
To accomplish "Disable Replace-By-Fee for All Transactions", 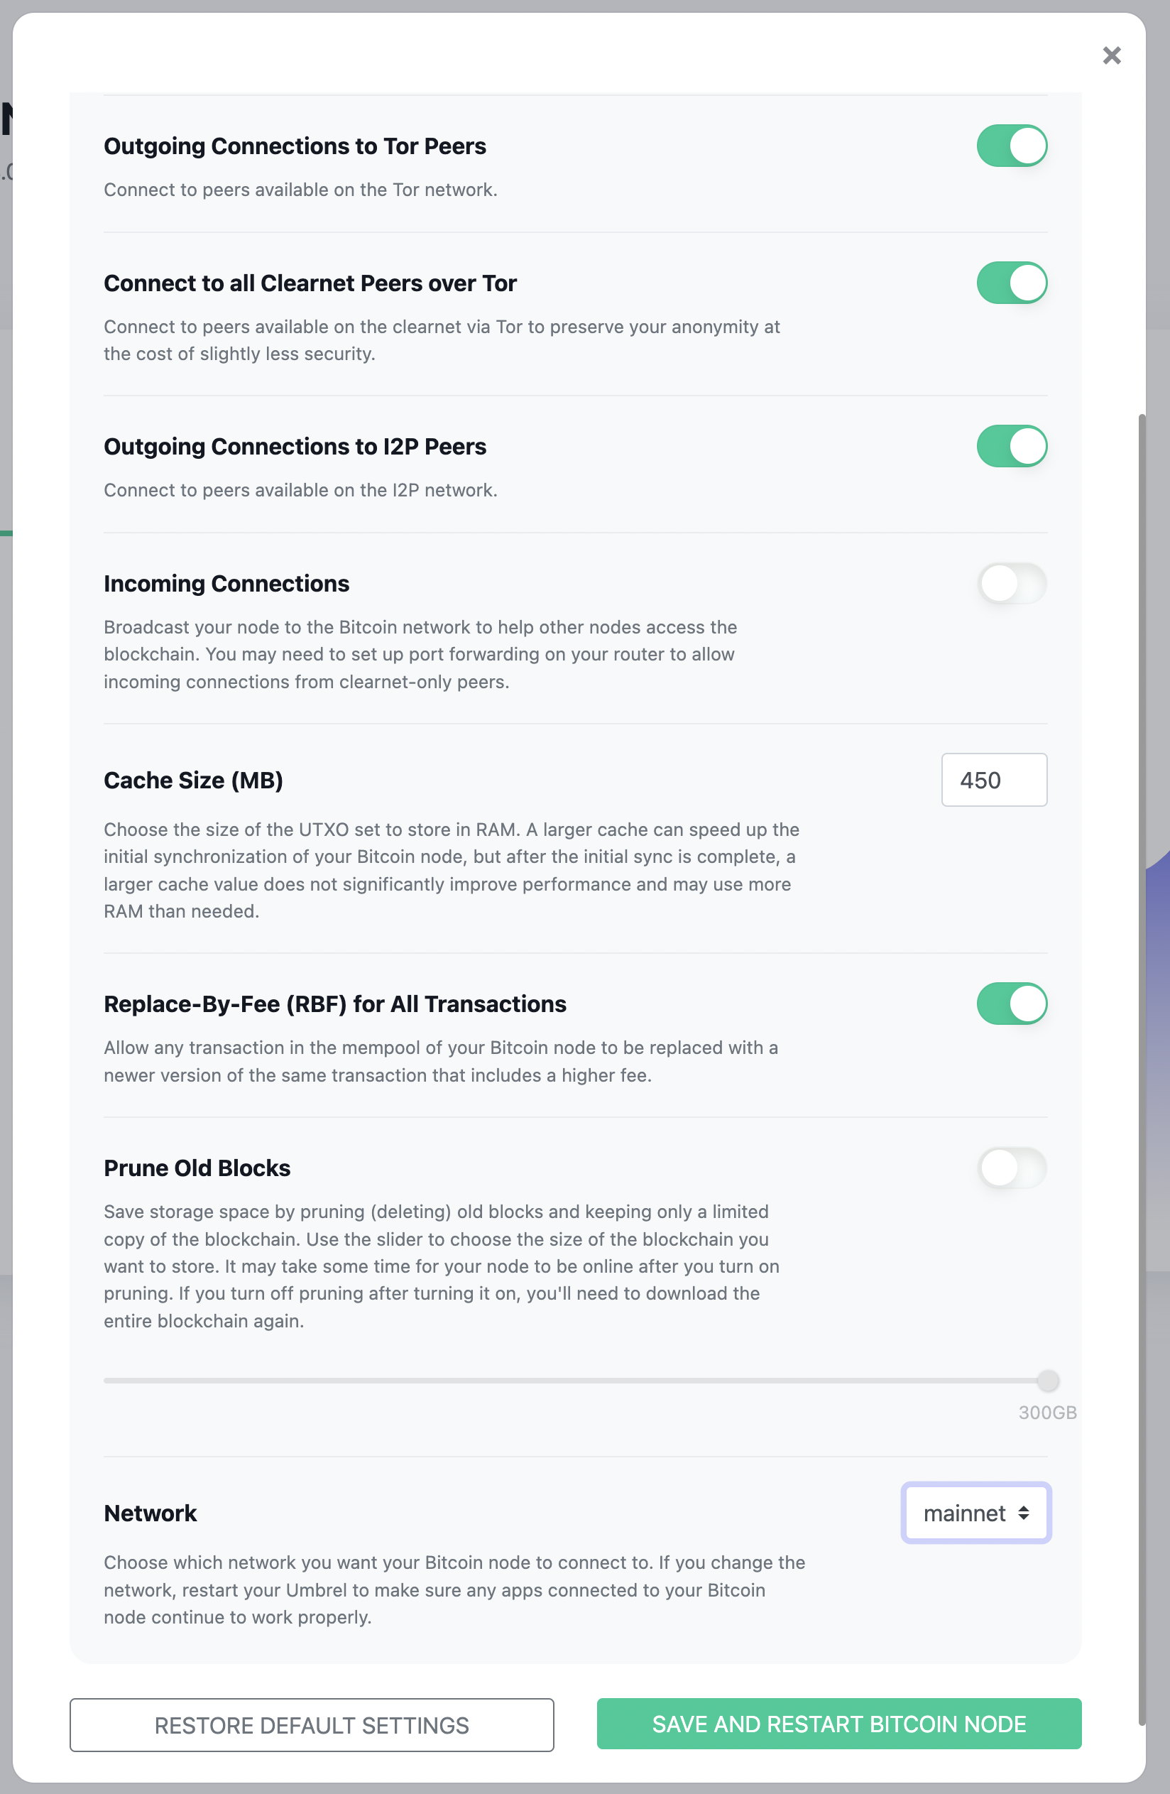I will point(1012,1004).
